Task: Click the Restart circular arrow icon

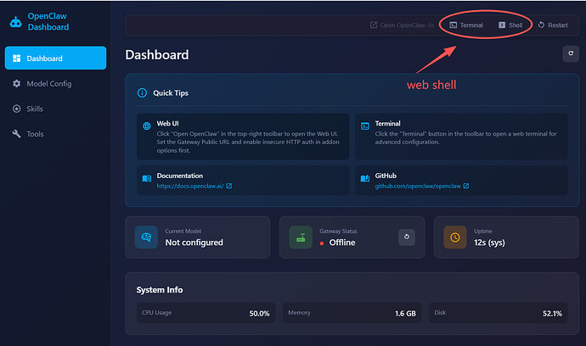Action: (541, 25)
